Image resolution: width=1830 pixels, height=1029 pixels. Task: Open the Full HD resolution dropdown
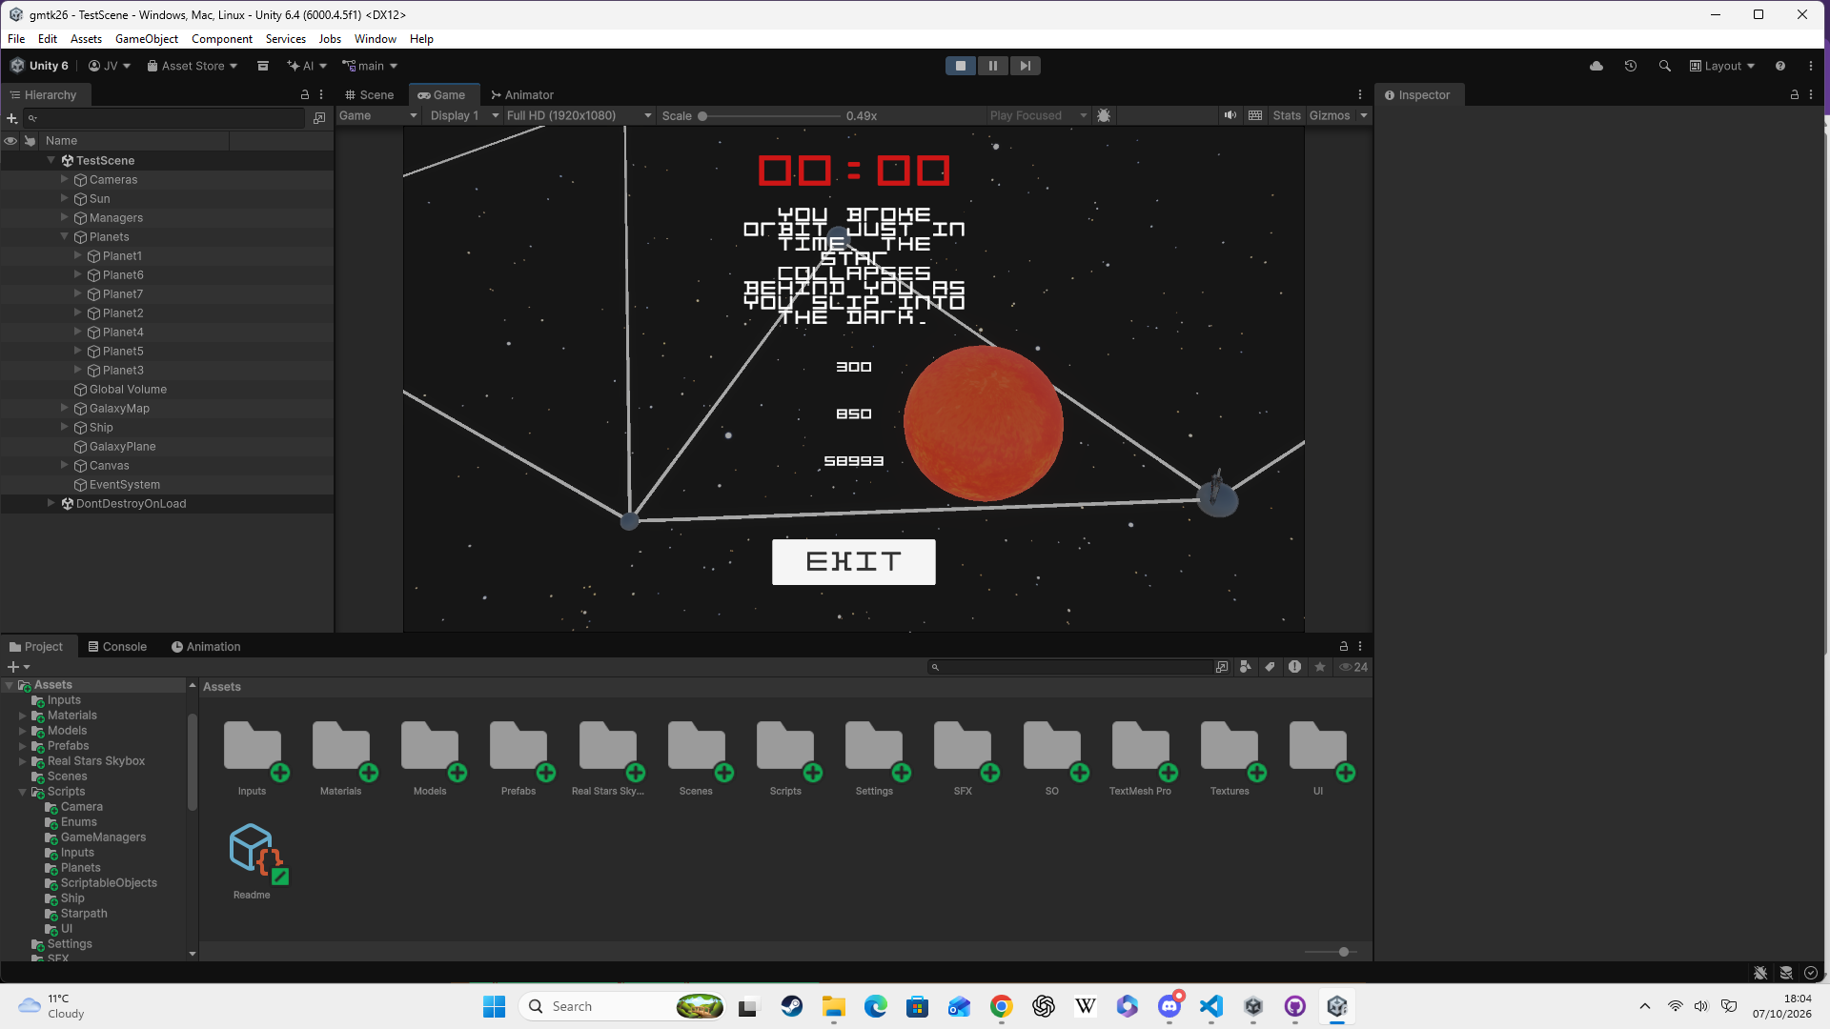click(x=579, y=115)
